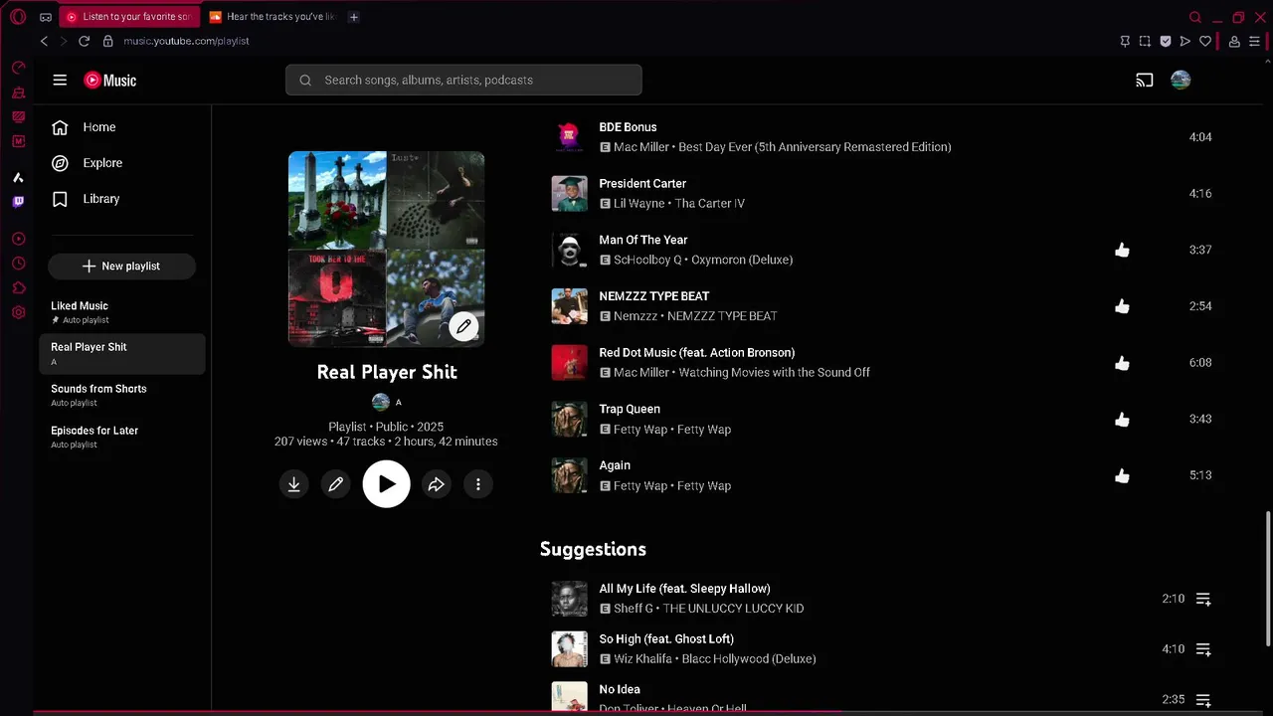
Task: Open Liked Music auto playlist
Action: (123, 312)
